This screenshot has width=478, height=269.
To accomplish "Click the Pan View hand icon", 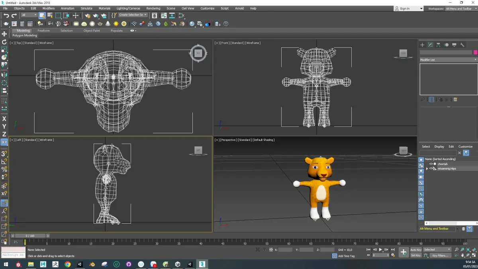I will click(462, 255).
